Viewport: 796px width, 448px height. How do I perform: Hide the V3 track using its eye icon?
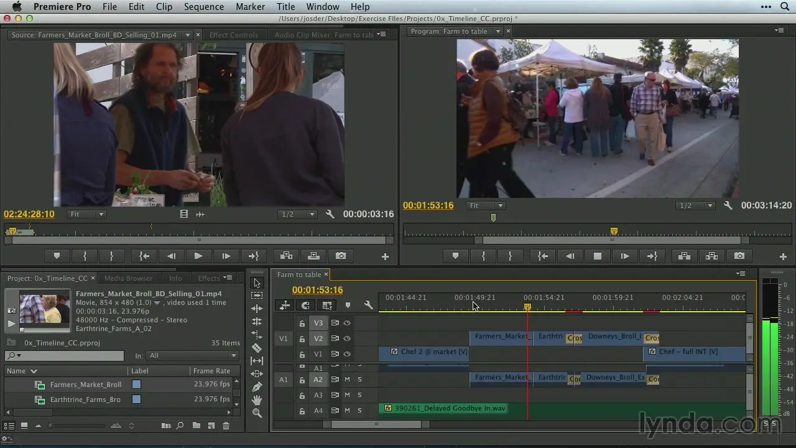[x=347, y=323]
